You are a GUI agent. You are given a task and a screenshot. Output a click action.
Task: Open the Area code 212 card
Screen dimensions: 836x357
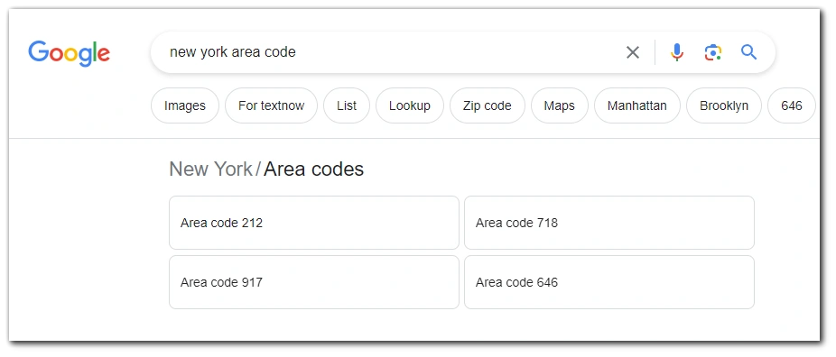tap(314, 223)
